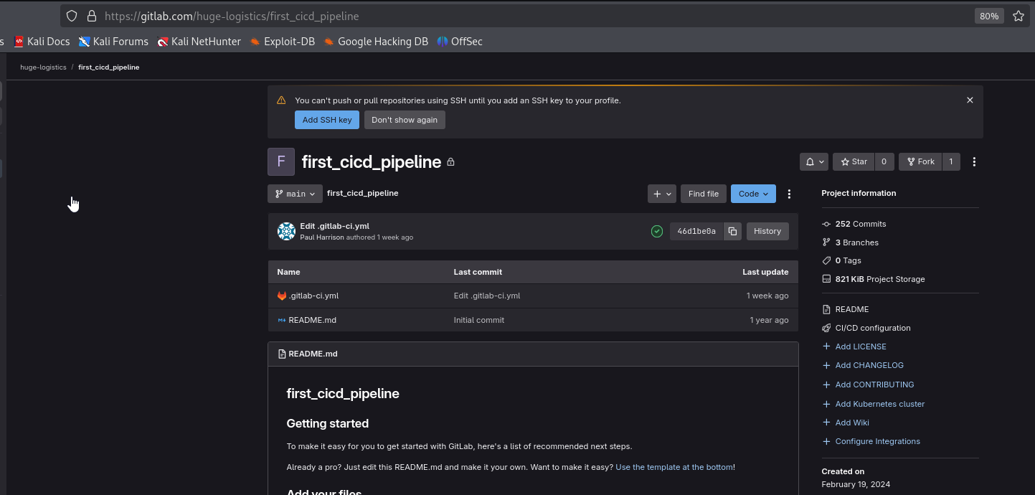
Task: Click the Initial commit message link
Action: (x=479, y=320)
